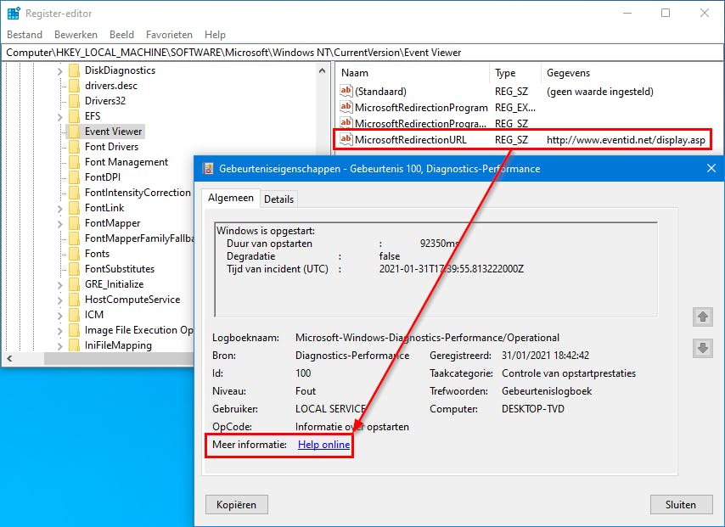Open the Help menu
This screenshot has height=527, width=725.
point(215,35)
